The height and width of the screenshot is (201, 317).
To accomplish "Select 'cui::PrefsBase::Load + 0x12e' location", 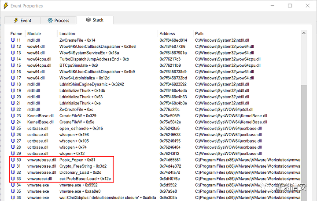I will pos(85,179).
